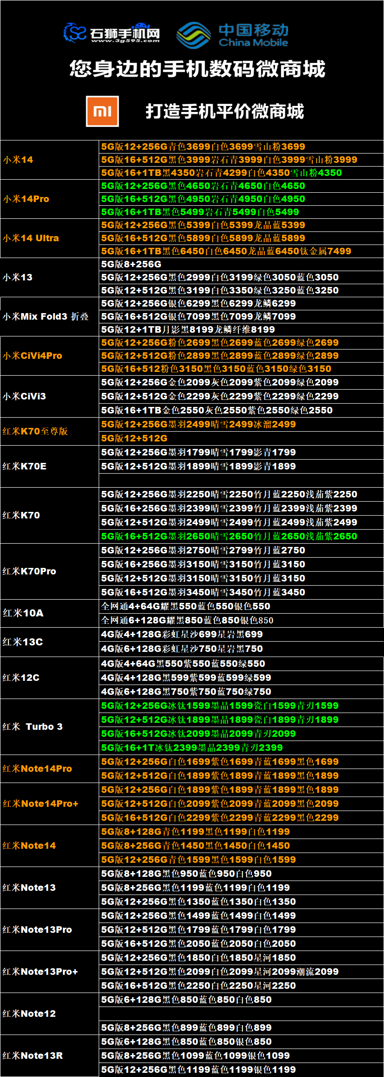
Task: Click the orange Mi logo
Action: coord(102,111)
